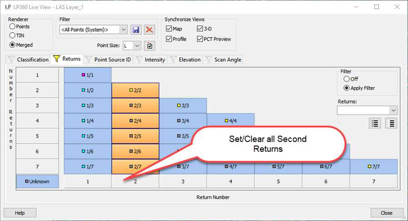Set all returns in column 6
Screen dimensions: 408x221
[326, 182]
